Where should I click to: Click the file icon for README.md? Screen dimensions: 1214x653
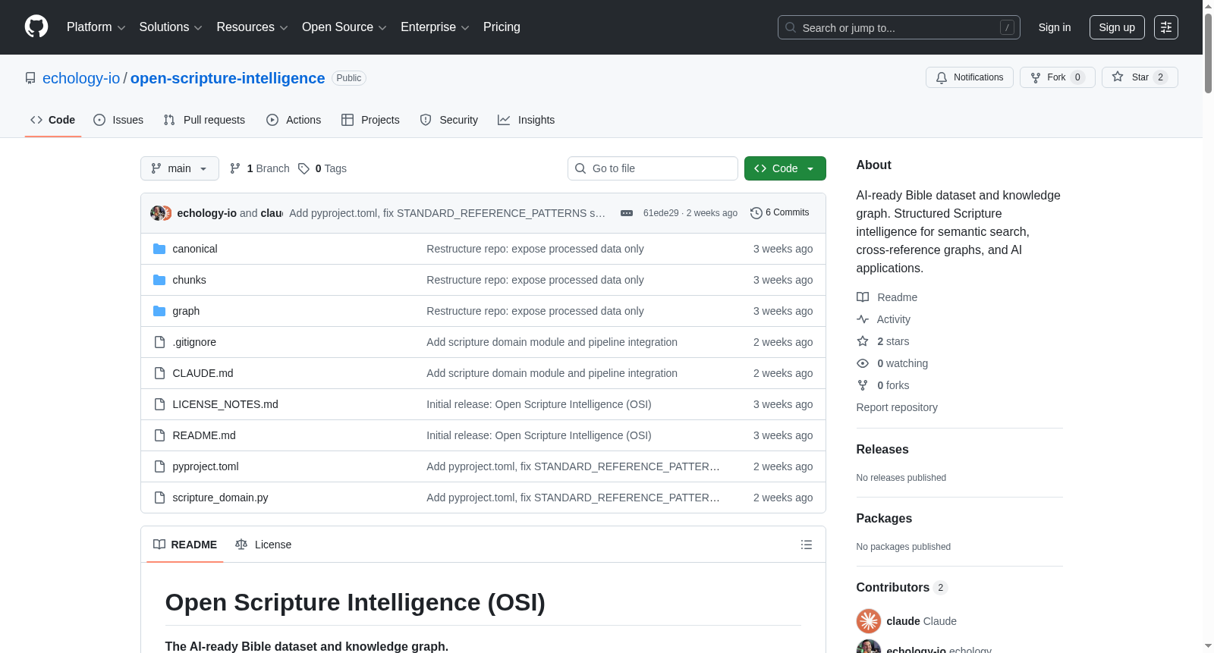tap(159, 435)
